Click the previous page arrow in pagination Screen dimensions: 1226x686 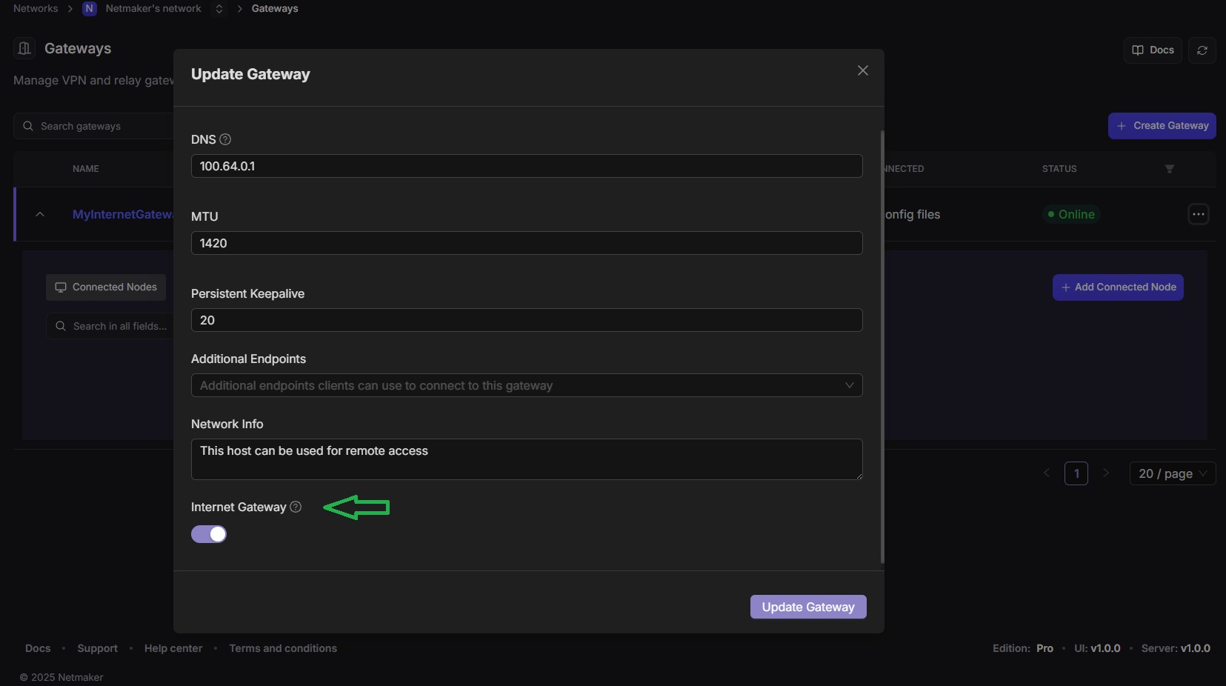coord(1047,473)
